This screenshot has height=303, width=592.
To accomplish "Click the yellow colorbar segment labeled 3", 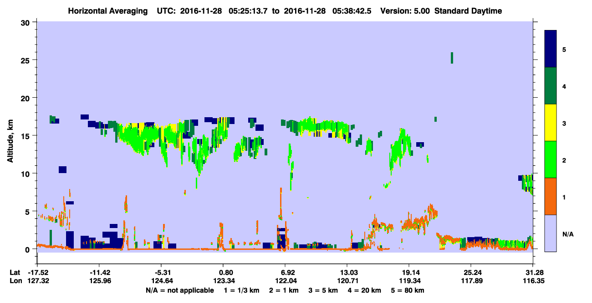I will click(551, 123).
